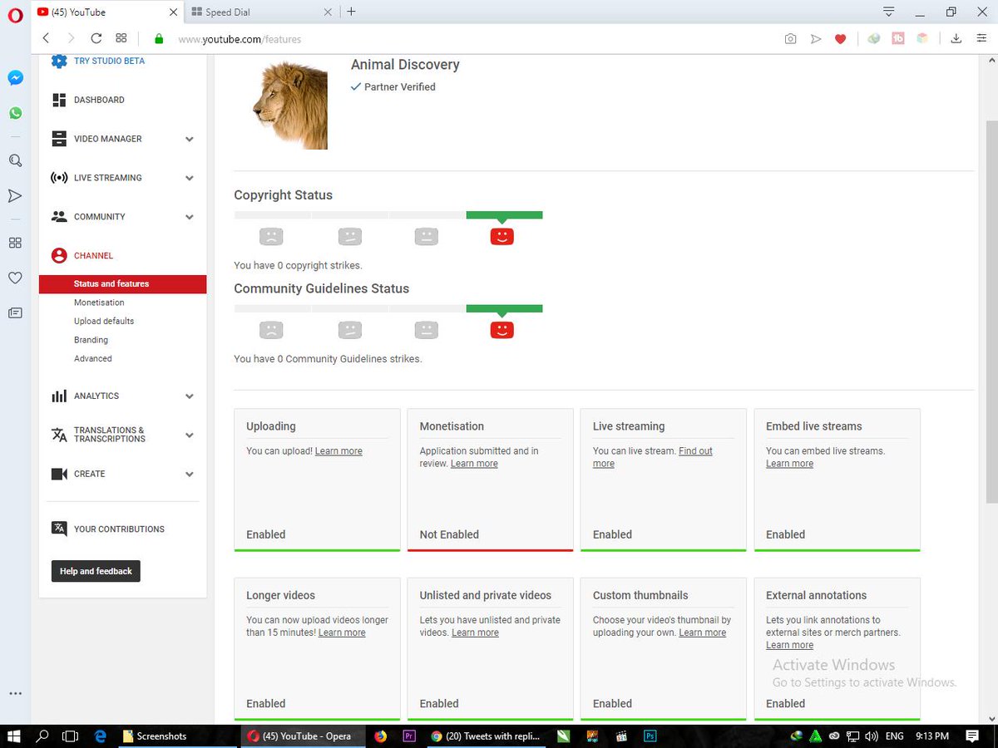The width and height of the screenshot is (998, 748).
Task: Open the news reader sidebar icon
Action: pyautogui.click(x=15, y=313)
